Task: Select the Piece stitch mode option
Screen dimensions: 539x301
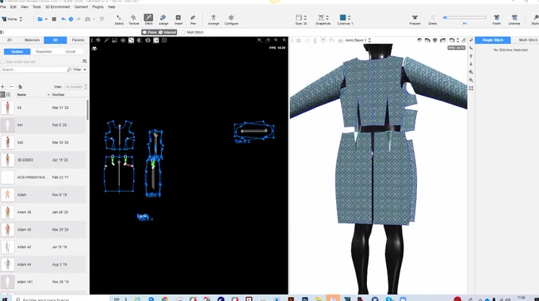Action: pos(150,32)
